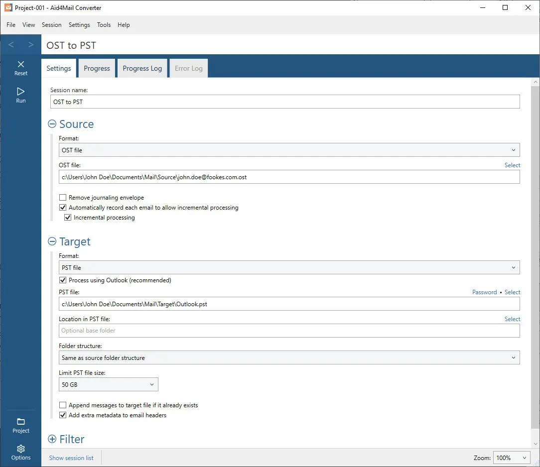This screenshot has width=540, height=467.
Task: Switch to the Progress tab
Action: coord(97,68)
